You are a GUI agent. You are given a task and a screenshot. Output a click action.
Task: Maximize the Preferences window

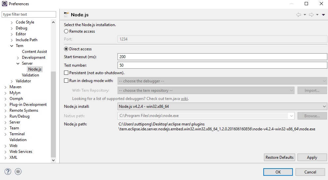click(306, 4)
